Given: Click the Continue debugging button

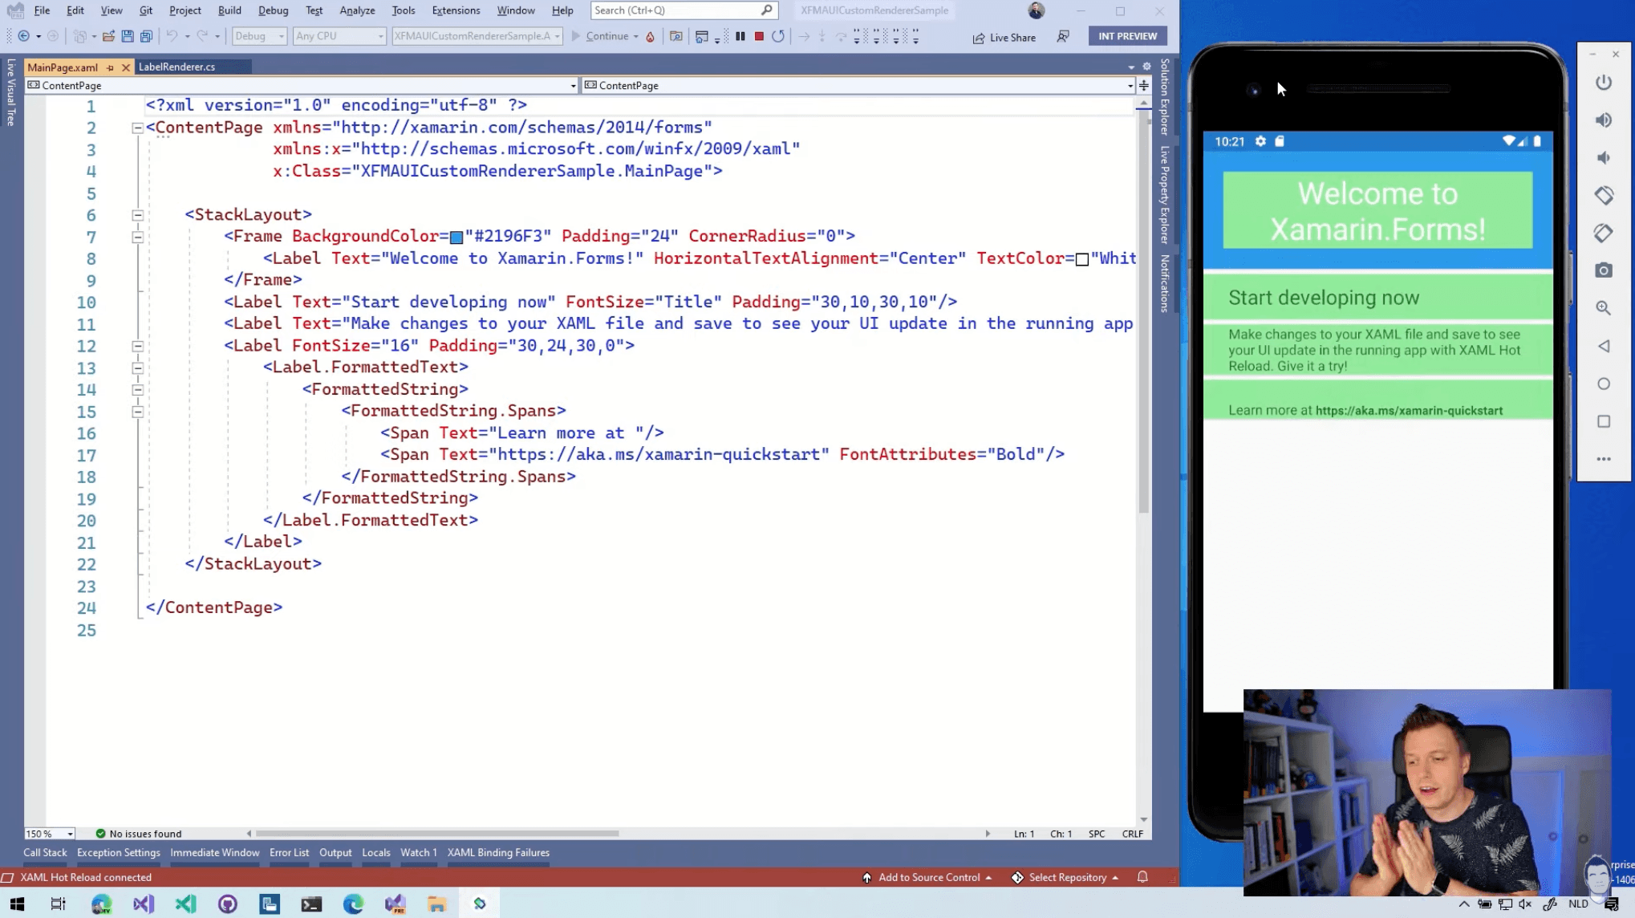Looking at the screenshot, I should coord(600,36).
